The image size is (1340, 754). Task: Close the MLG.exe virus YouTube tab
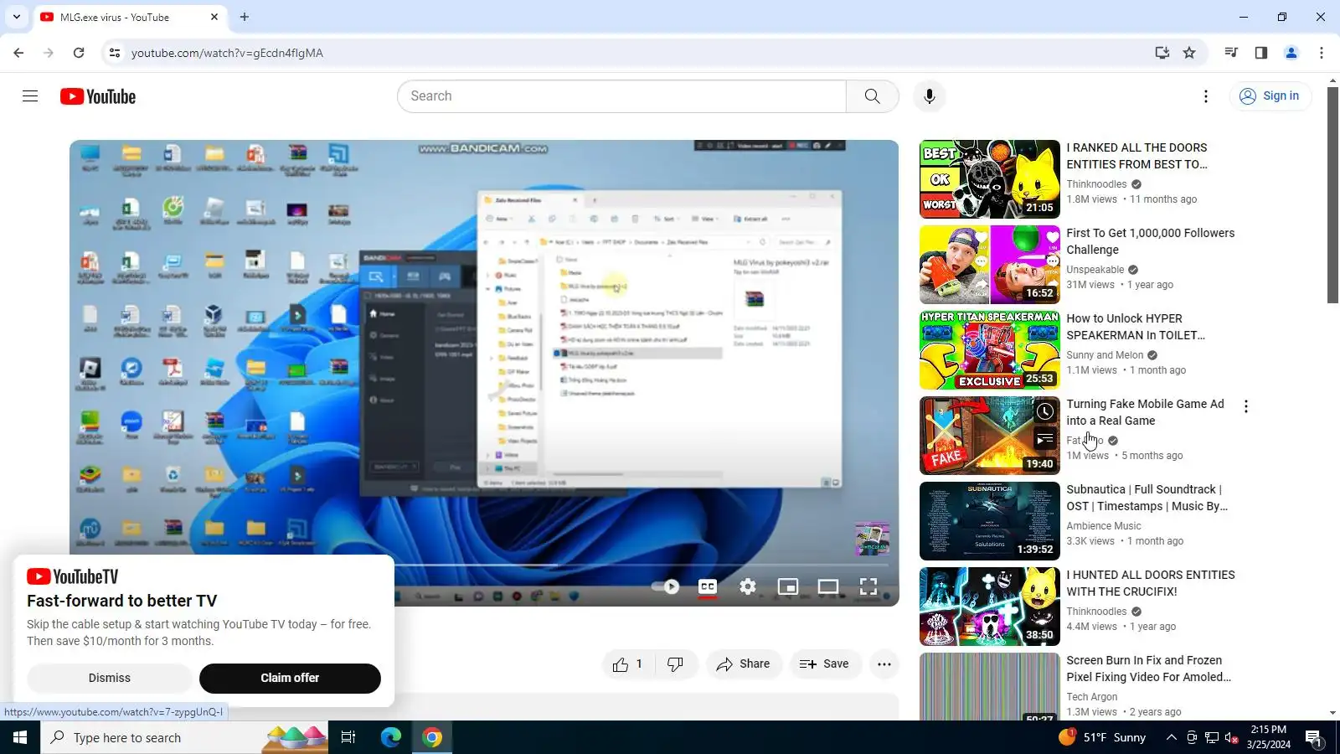tap(214, 17)
